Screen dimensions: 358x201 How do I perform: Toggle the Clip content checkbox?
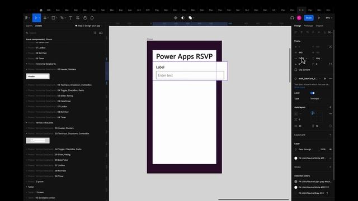[296, 70]
